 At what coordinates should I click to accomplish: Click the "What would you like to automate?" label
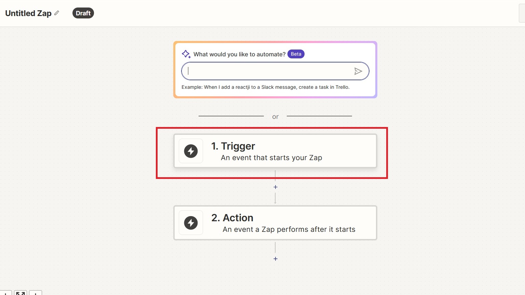pyautogui.click(x=239, y=54)
